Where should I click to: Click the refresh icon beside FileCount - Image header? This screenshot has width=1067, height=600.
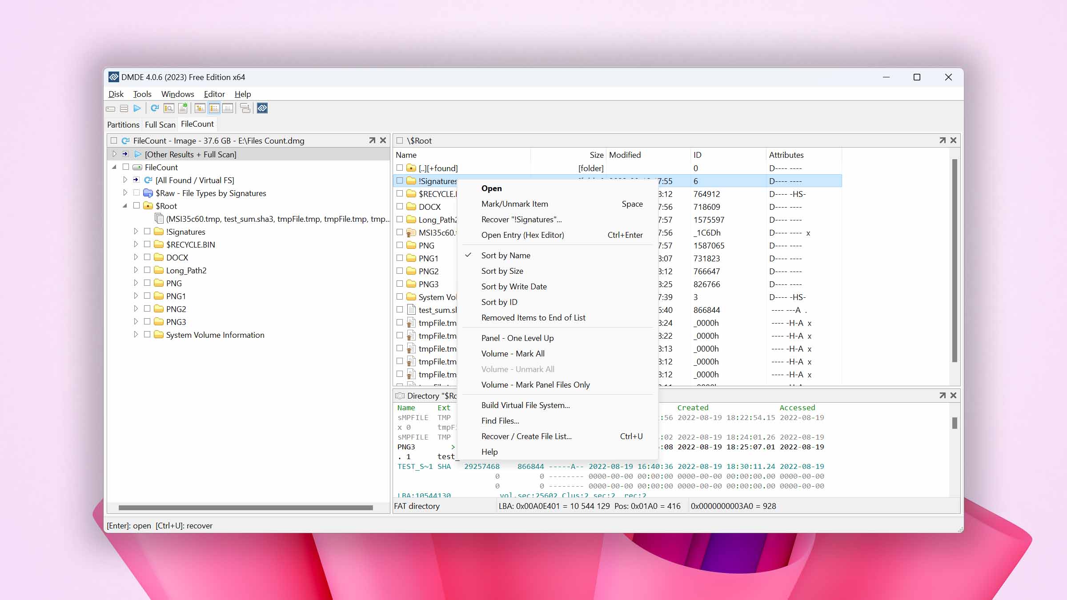click(126, 141)
